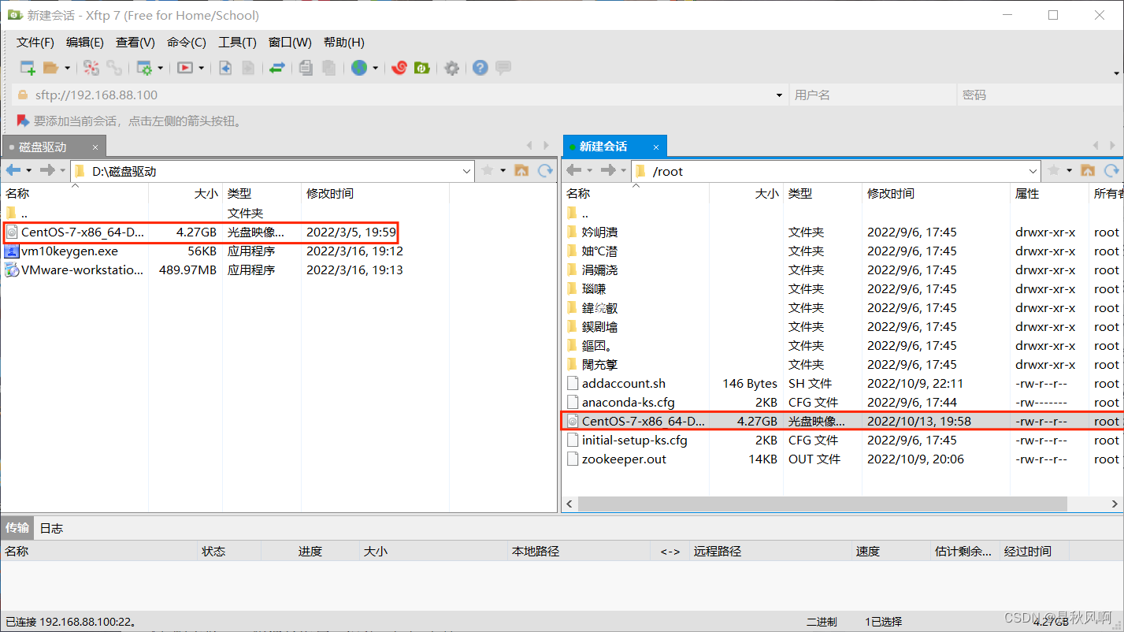Sort local files by 修改时间 column
Viewport: 1124px width, 632px height.
click(x=375, y=193)
